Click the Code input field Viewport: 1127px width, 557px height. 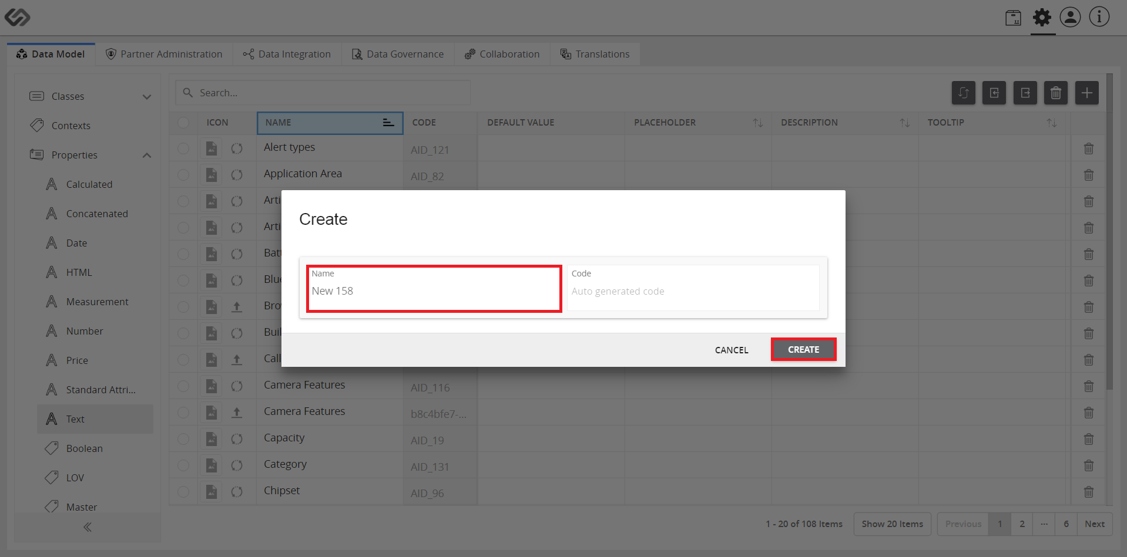[x=693, y=288]
